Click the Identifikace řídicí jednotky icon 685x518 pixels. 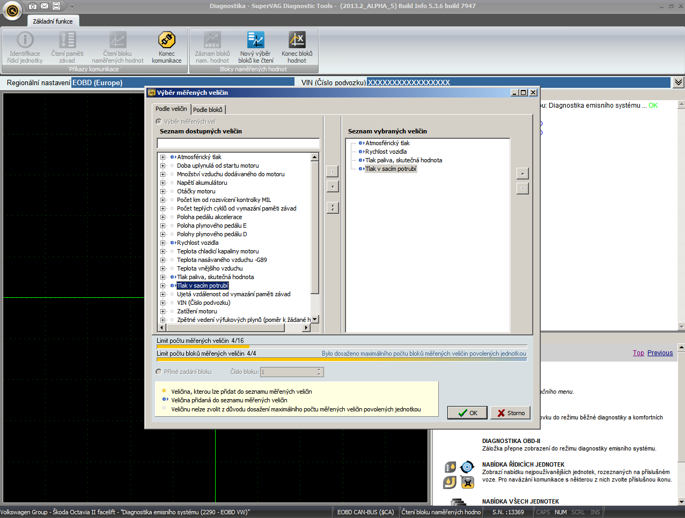(x=25, y=40)
